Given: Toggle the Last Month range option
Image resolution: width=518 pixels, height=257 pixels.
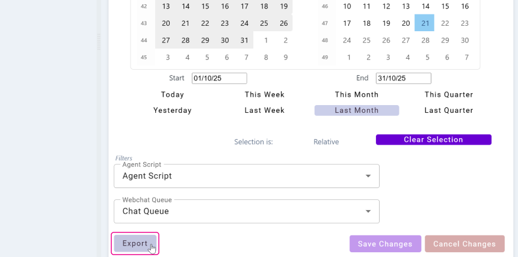Looking at the screenshot, I should pos(357,110).
